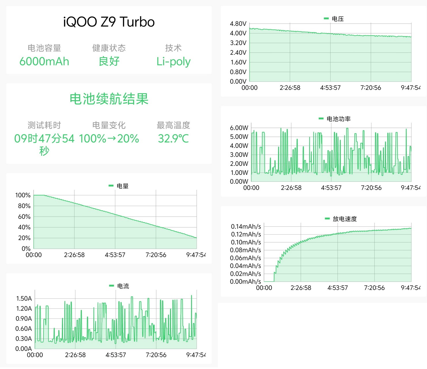Click 2:26:58 time label on 电流 chart
The width and height of the screenshot is (427, 369).
(x=75, y=355)
